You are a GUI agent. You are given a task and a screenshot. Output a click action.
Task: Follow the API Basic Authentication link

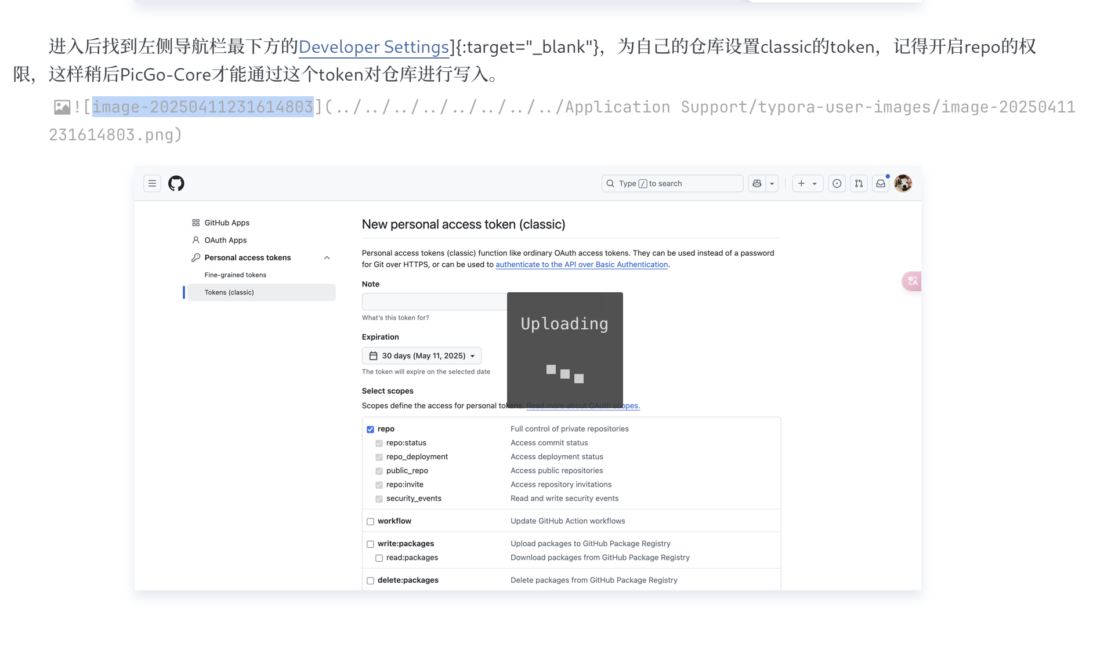(582, 264)
